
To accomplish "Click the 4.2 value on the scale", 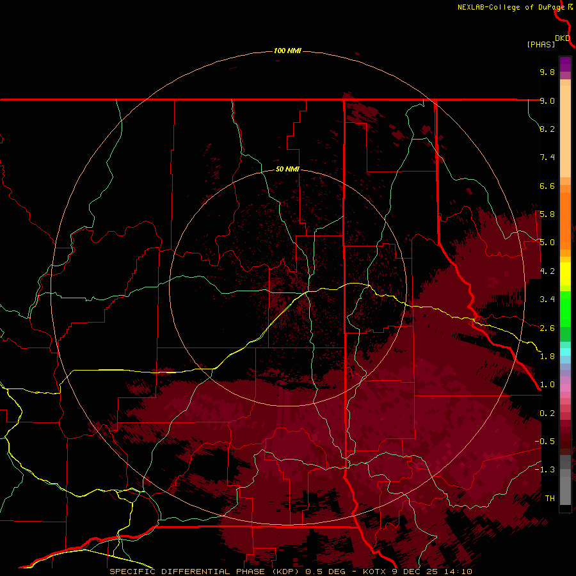I will [547, 271].
